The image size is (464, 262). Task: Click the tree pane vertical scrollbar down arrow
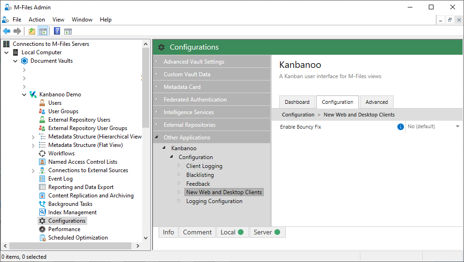pos(145,238)
